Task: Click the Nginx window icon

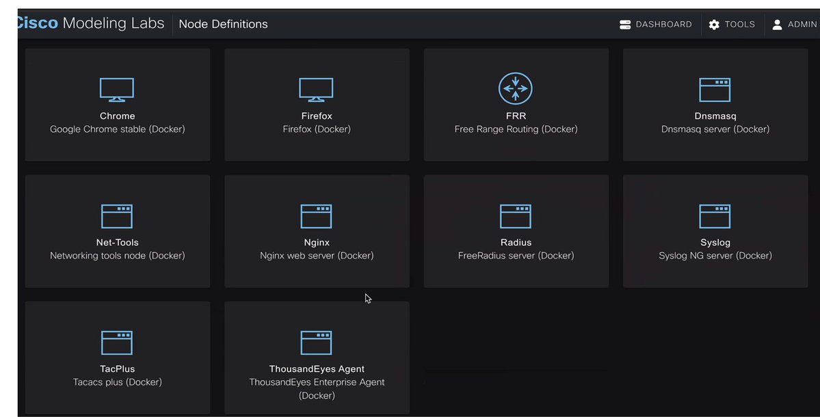Action: (x=316, y=216)
